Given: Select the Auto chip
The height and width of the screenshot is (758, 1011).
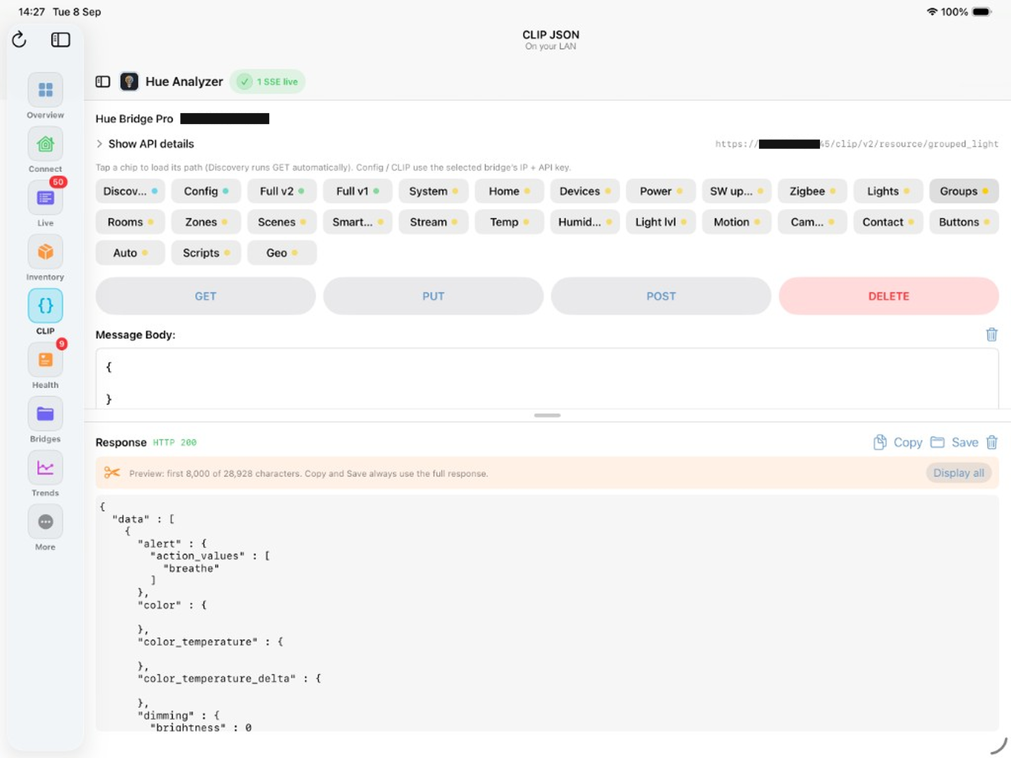Looking at the screenshot, I should point(130,253).
